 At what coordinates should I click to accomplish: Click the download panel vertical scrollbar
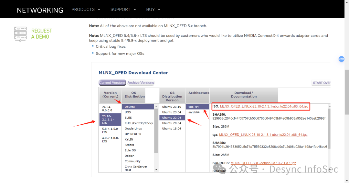point(329,129)
